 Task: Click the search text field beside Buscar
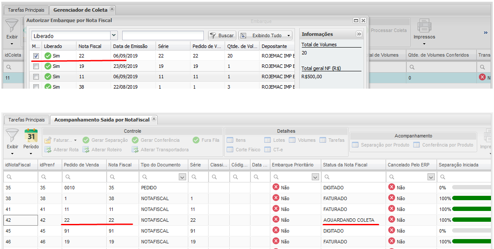pyautogui.click(x=163, y=35)
